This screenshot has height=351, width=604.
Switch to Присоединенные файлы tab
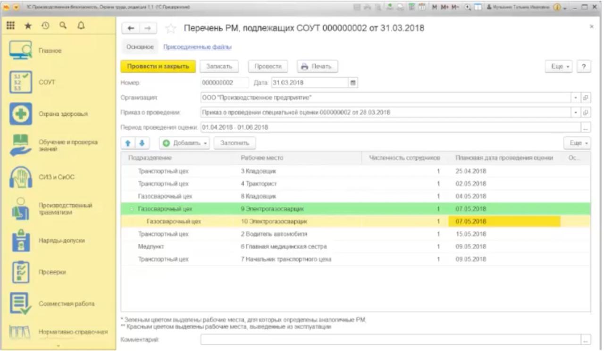tap(197, 47)
